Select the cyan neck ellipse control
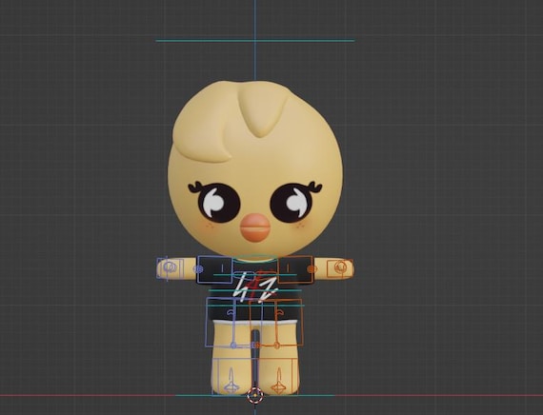This screenshot has height=415, width=543. click(255, 259)
